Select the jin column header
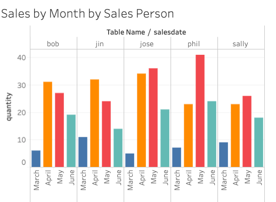 pyautogui.click(x=100, y=44)
